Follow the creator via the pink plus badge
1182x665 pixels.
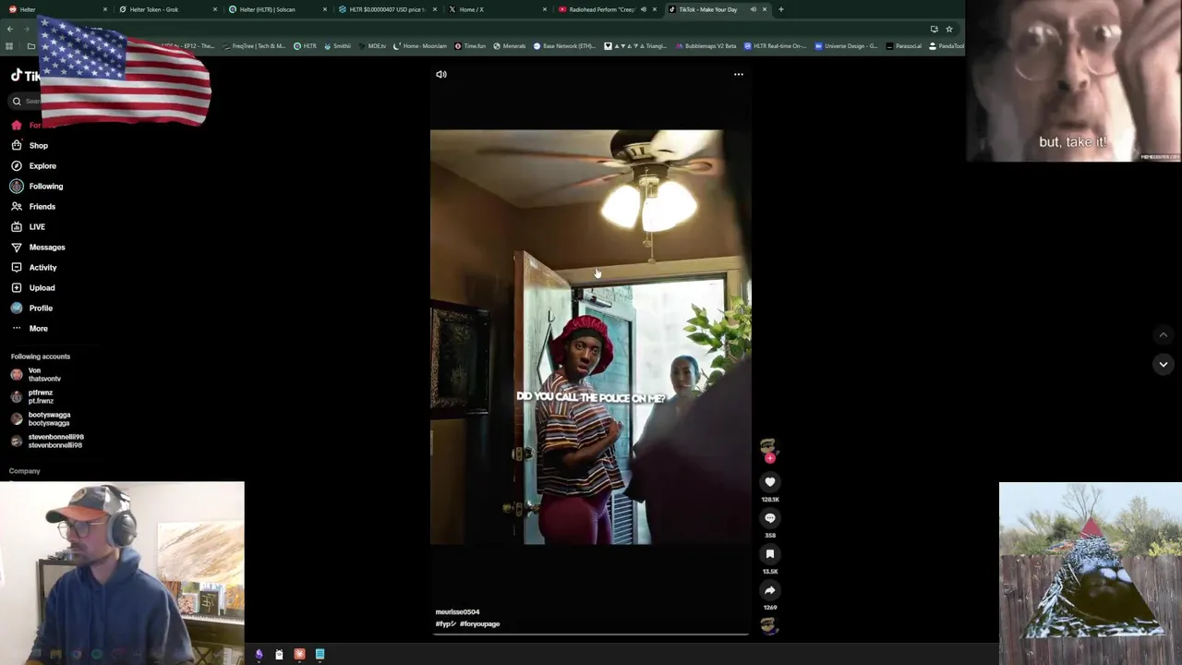[769, 457]
